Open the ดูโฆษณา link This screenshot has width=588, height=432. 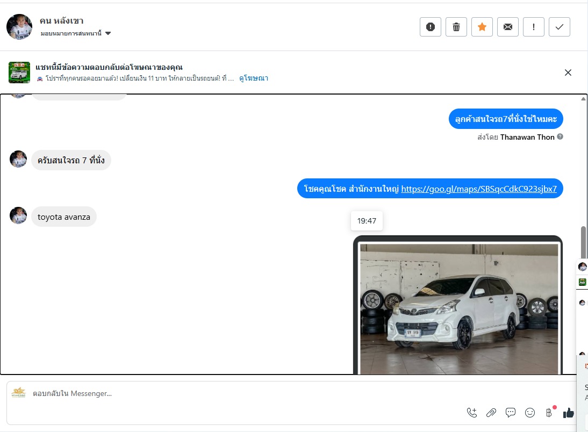click(254, 78)
